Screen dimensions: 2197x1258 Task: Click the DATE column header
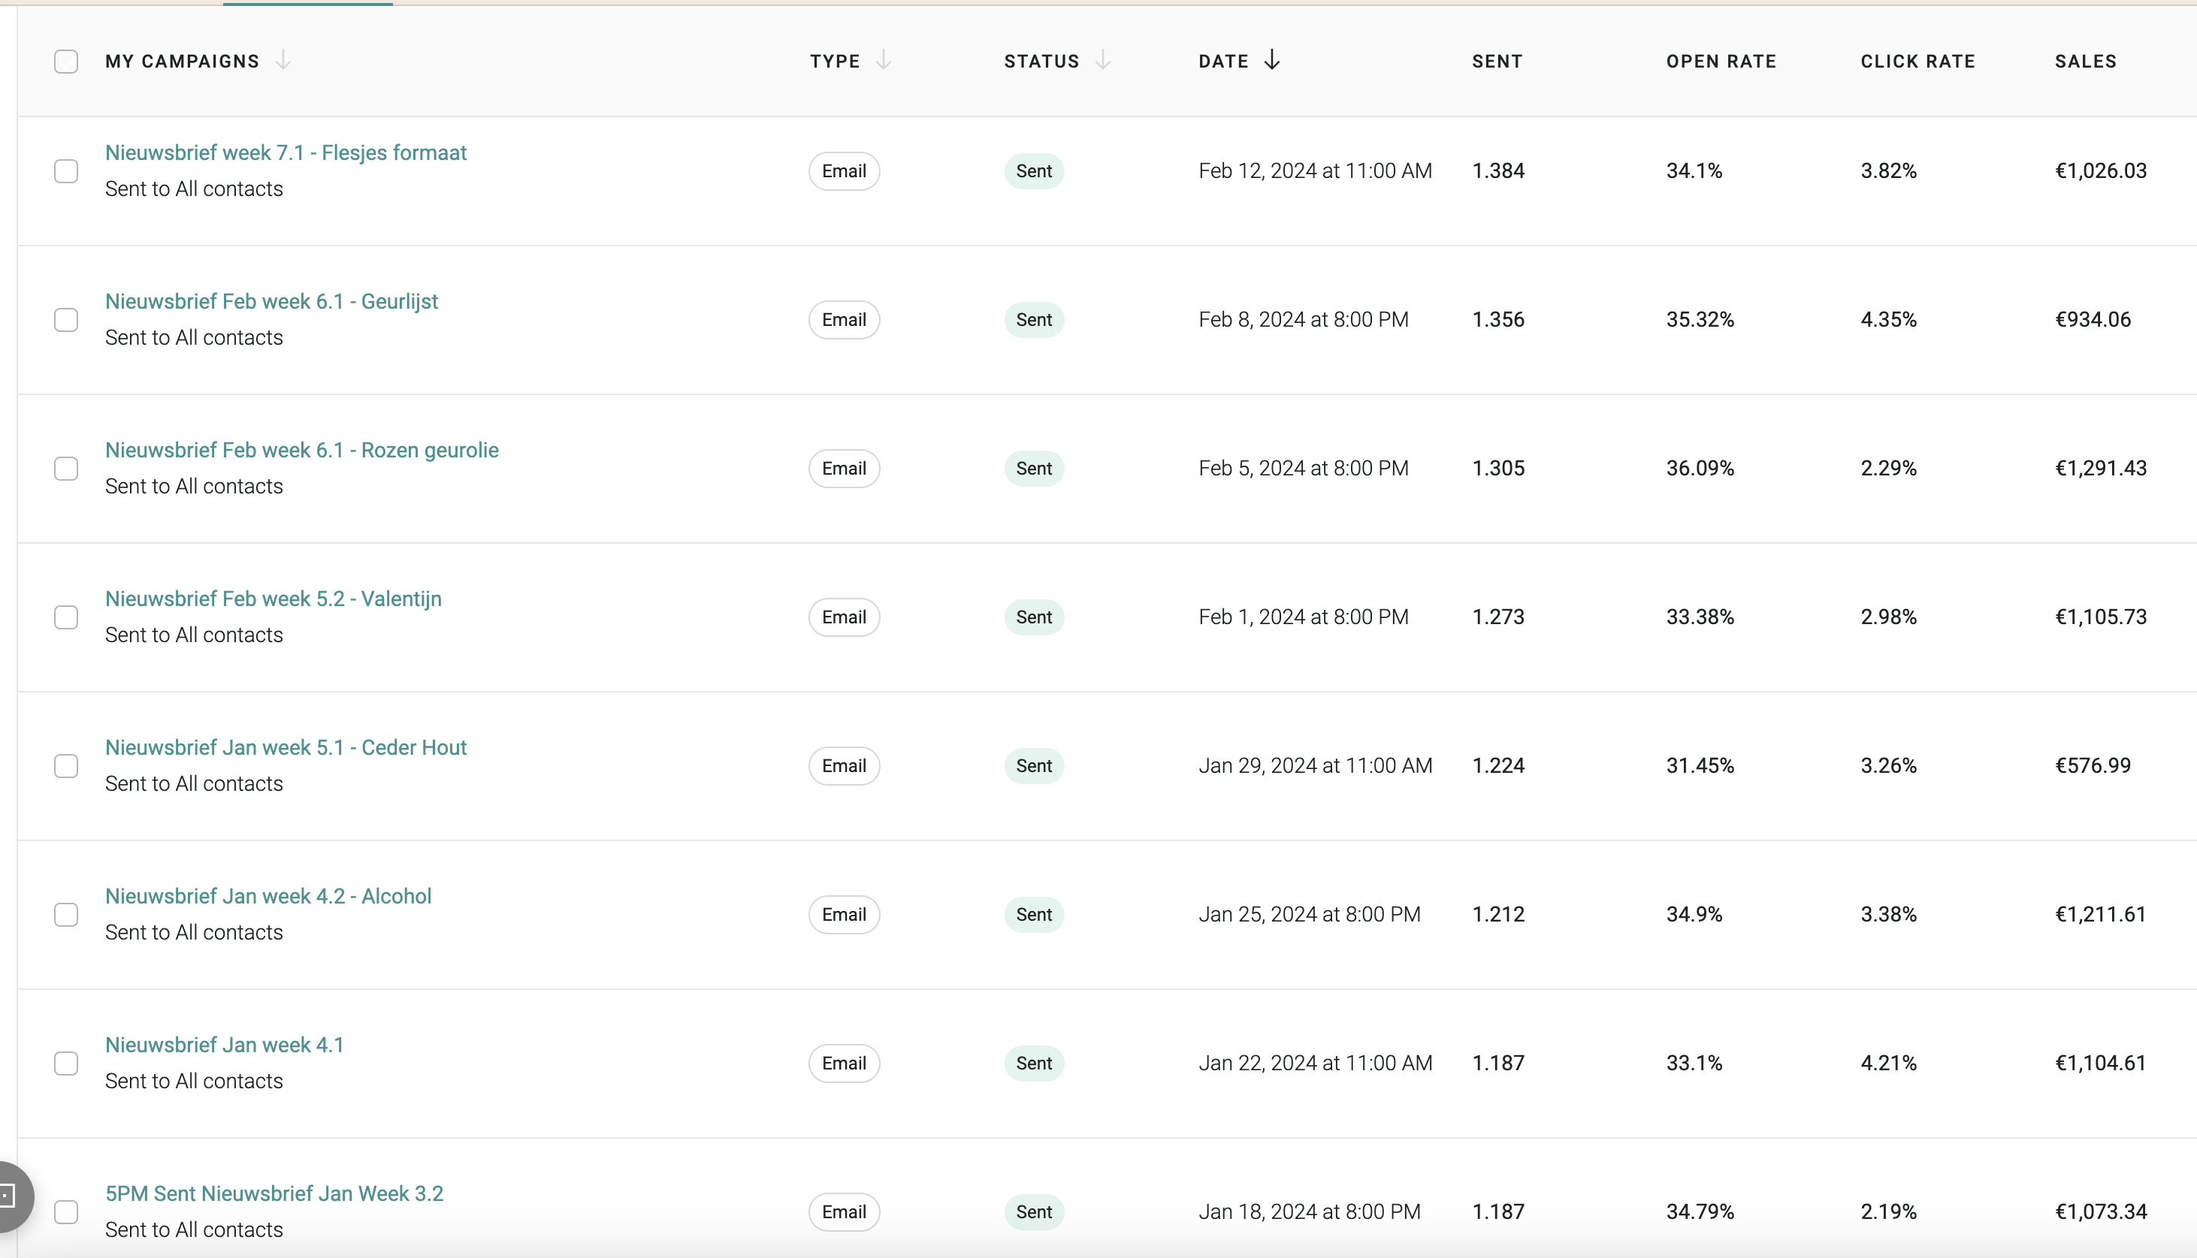(x=1223, y=62)
